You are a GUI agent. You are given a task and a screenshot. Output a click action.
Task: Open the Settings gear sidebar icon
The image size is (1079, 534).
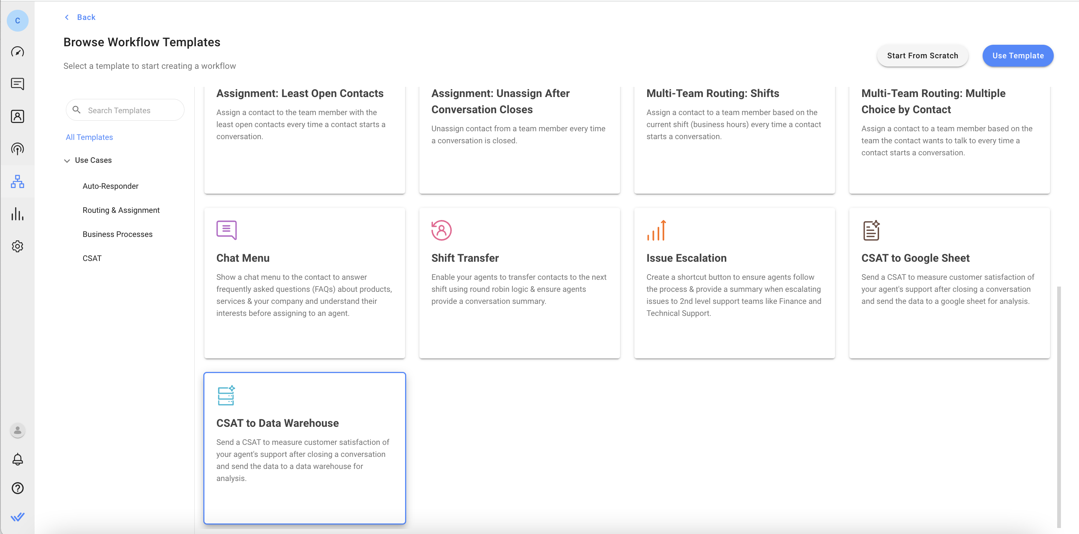[17, 246]
